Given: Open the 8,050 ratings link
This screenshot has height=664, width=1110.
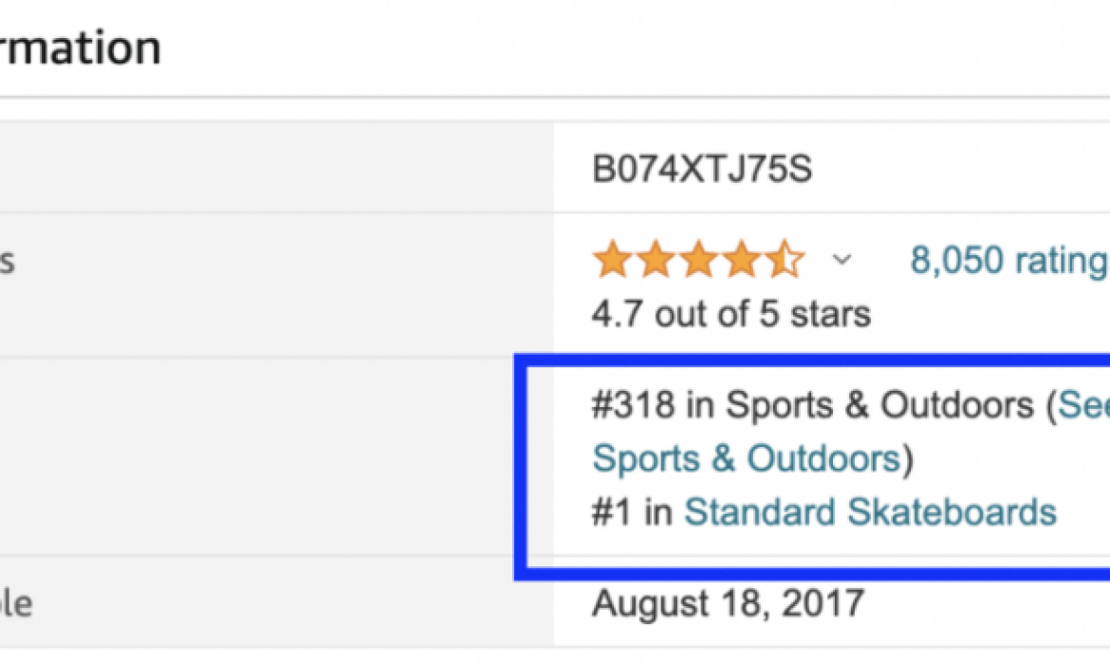Looking at the screenshot, I should pos(1009,260).
